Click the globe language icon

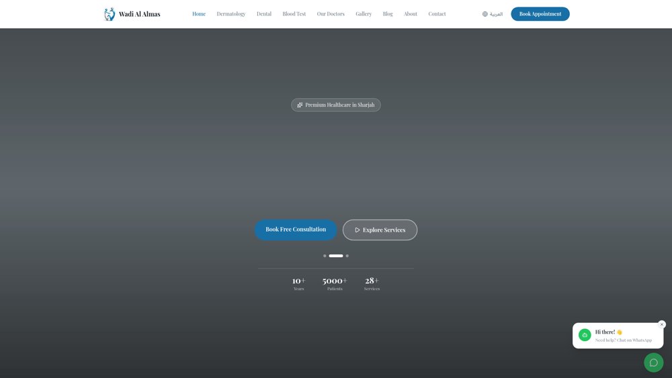(x=485, y=14)
